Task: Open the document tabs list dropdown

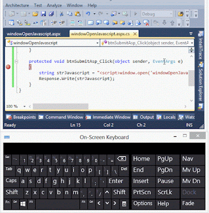Action: pyautogui.click(x=191, y=34)
